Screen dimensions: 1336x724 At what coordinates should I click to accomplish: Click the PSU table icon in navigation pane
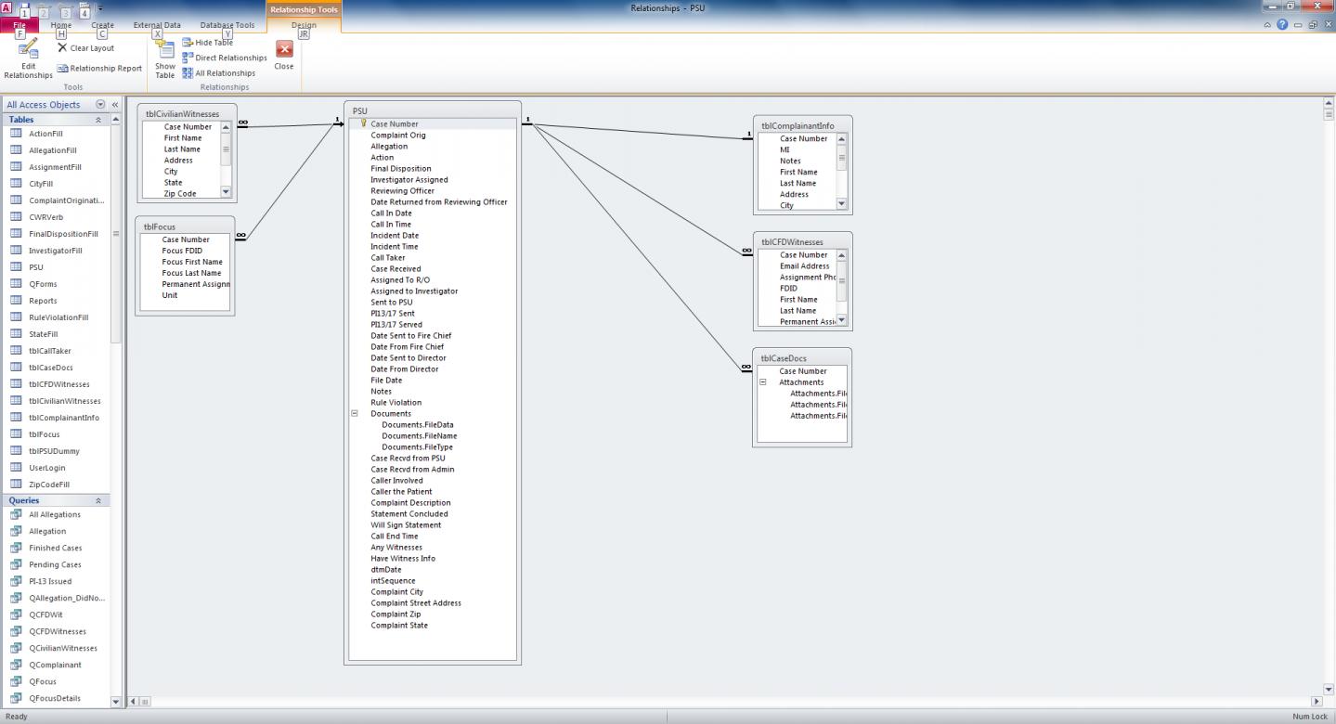(x=16, y=267)
